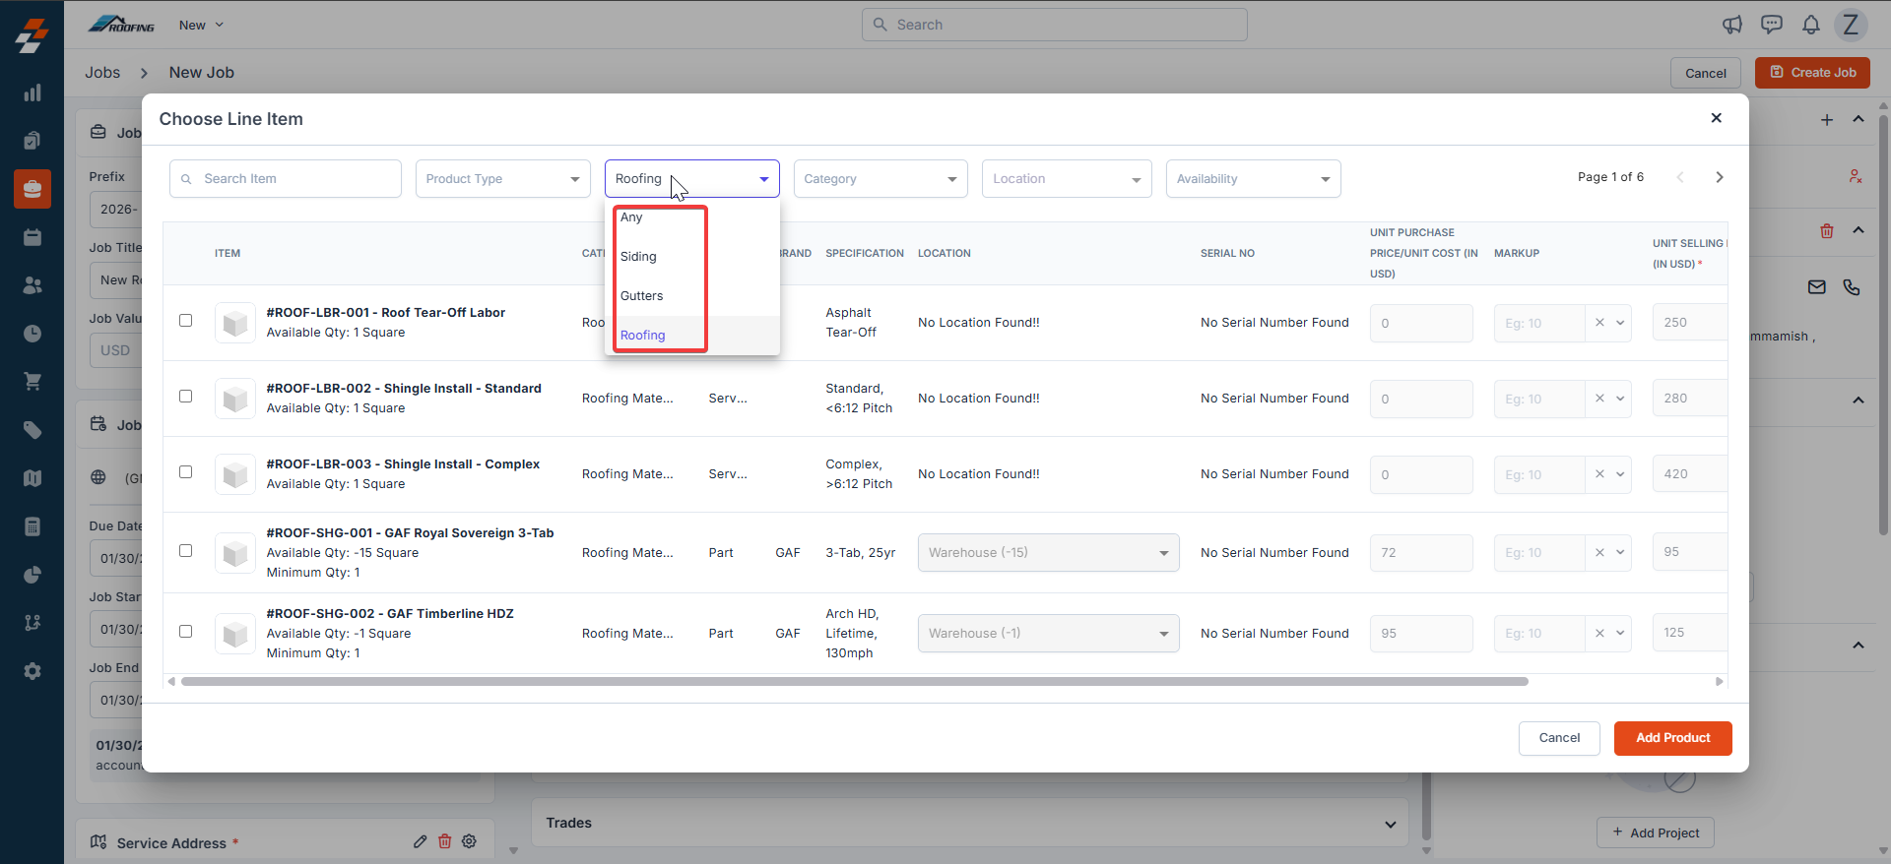The image size is (1891, 864).
Task: Open the calculator sidebar icon
Action: tap(33, 526)
